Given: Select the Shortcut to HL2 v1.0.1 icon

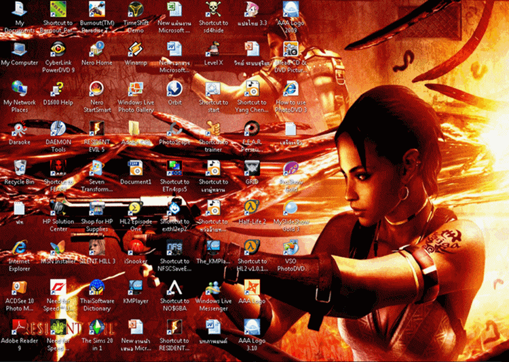Looking at the screenshot, I should [252, 247].
